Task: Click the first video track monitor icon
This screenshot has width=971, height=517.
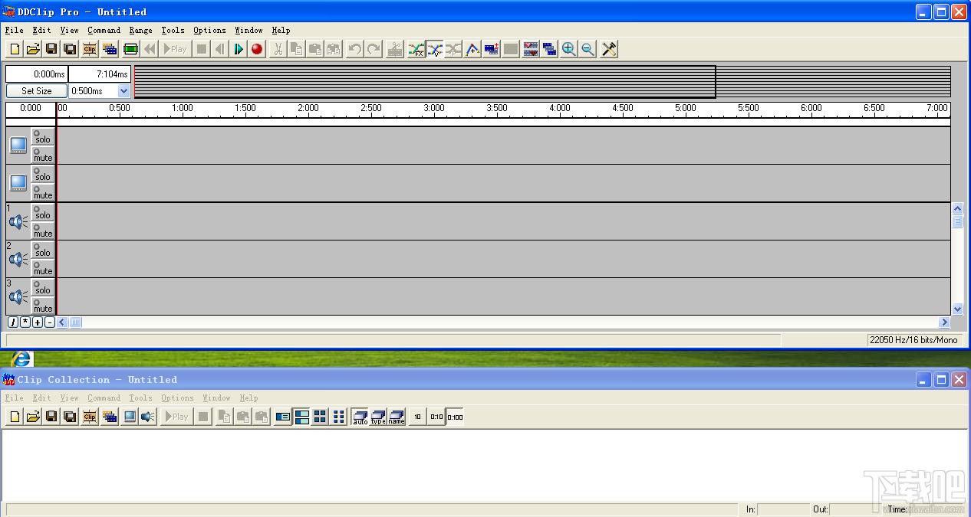Action: coord(18,146)
